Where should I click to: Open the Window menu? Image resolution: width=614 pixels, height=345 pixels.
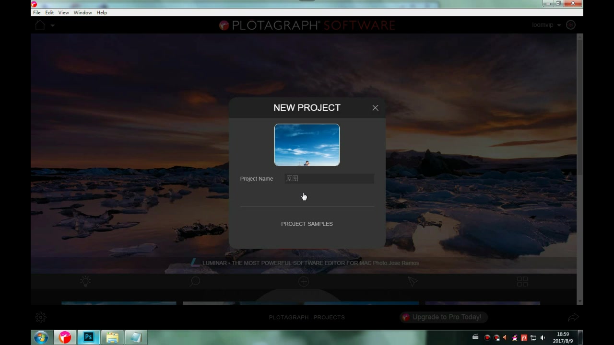(x=83, y=12)
